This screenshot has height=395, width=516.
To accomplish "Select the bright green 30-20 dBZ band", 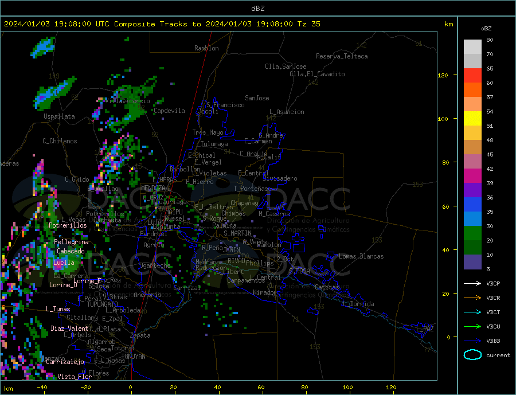I will (x=472, y=233).
